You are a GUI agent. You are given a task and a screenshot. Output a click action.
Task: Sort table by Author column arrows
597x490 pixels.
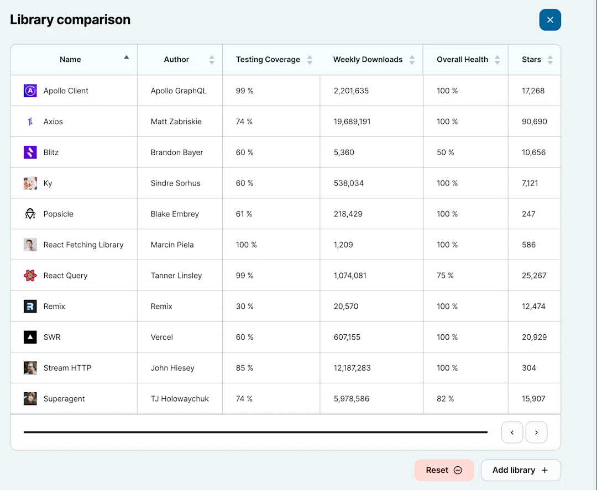(x=212, y=60)
